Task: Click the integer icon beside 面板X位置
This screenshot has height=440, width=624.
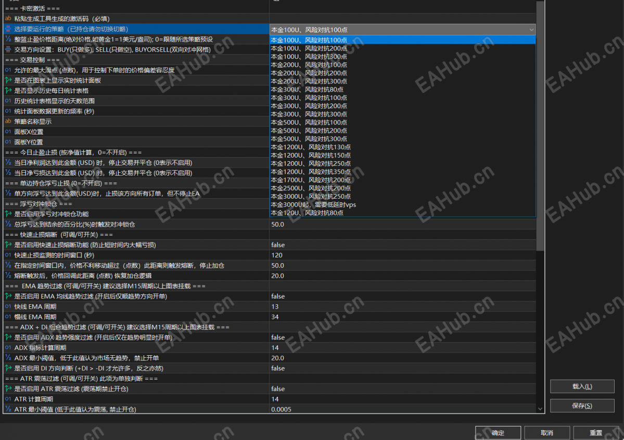Action: [x=8, y=132]
